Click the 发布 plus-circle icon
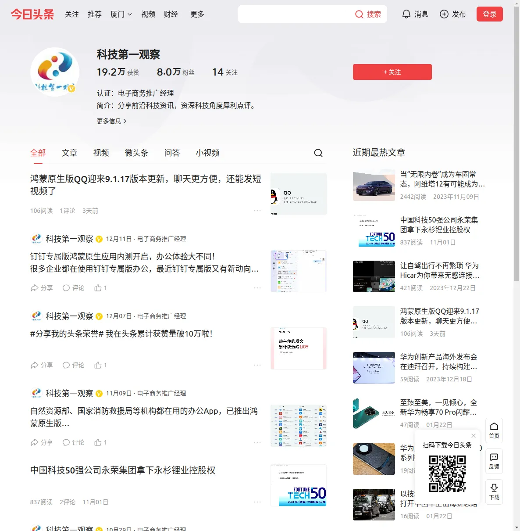 [444, 14]
